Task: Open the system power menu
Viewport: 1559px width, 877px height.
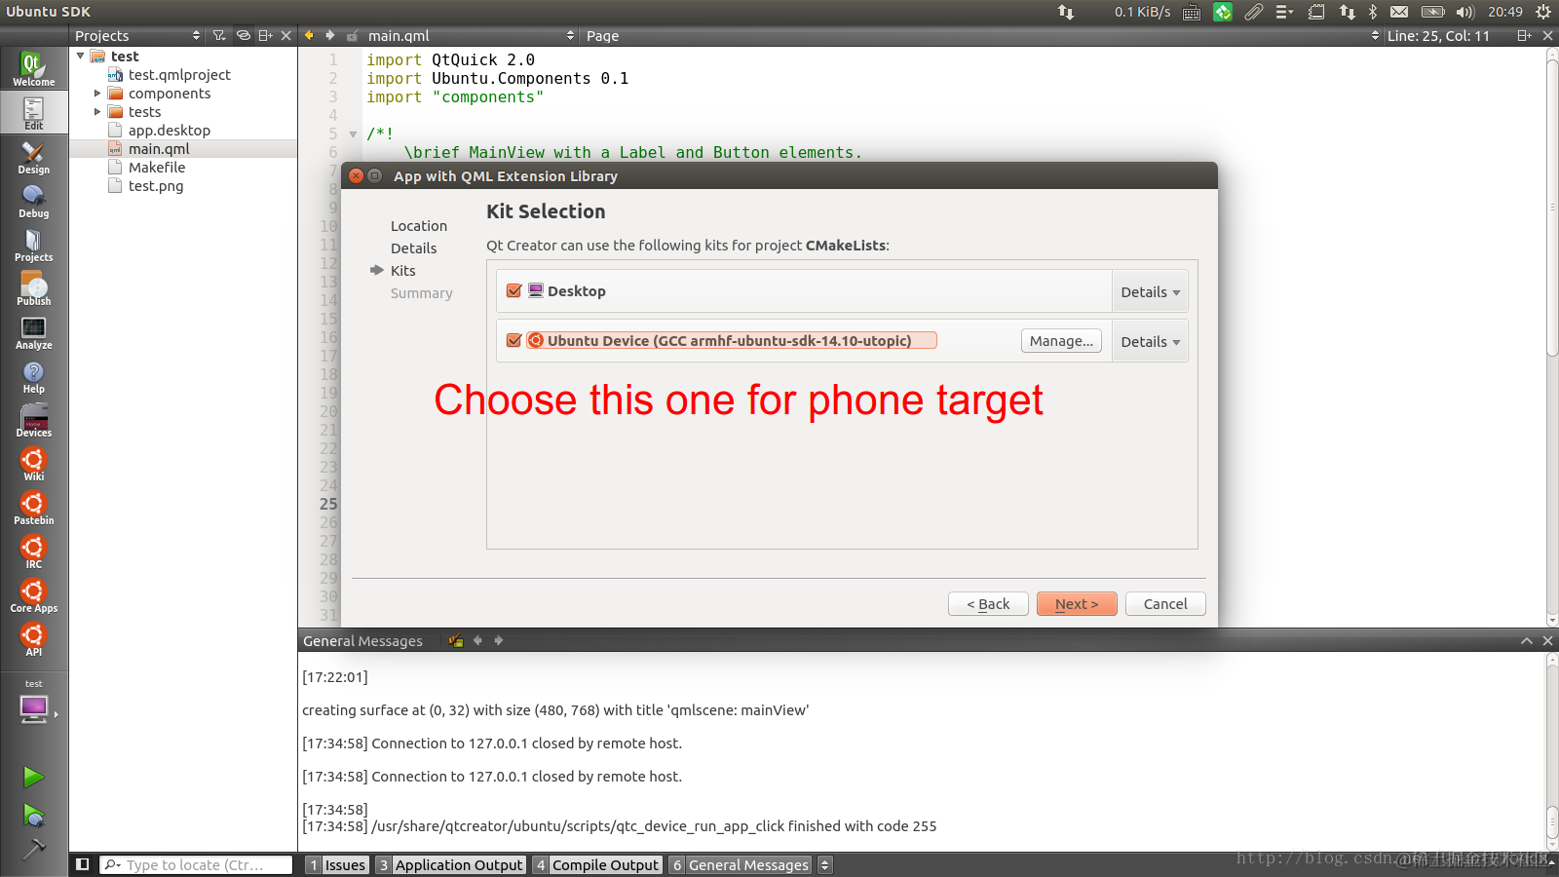Action: (x=1543, y=12)
